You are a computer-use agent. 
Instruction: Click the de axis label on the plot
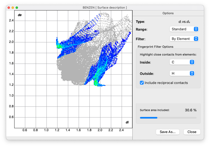coord(20,15)
